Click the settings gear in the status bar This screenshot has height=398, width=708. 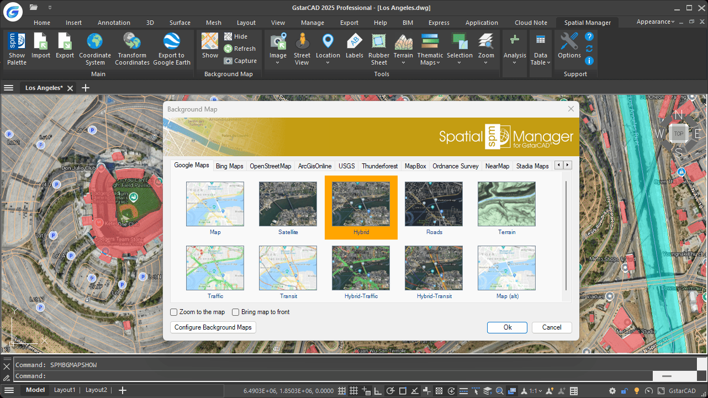coord(612,391)
